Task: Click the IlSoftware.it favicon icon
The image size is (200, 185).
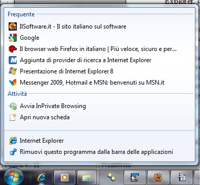Action: [x=13, y=27]
